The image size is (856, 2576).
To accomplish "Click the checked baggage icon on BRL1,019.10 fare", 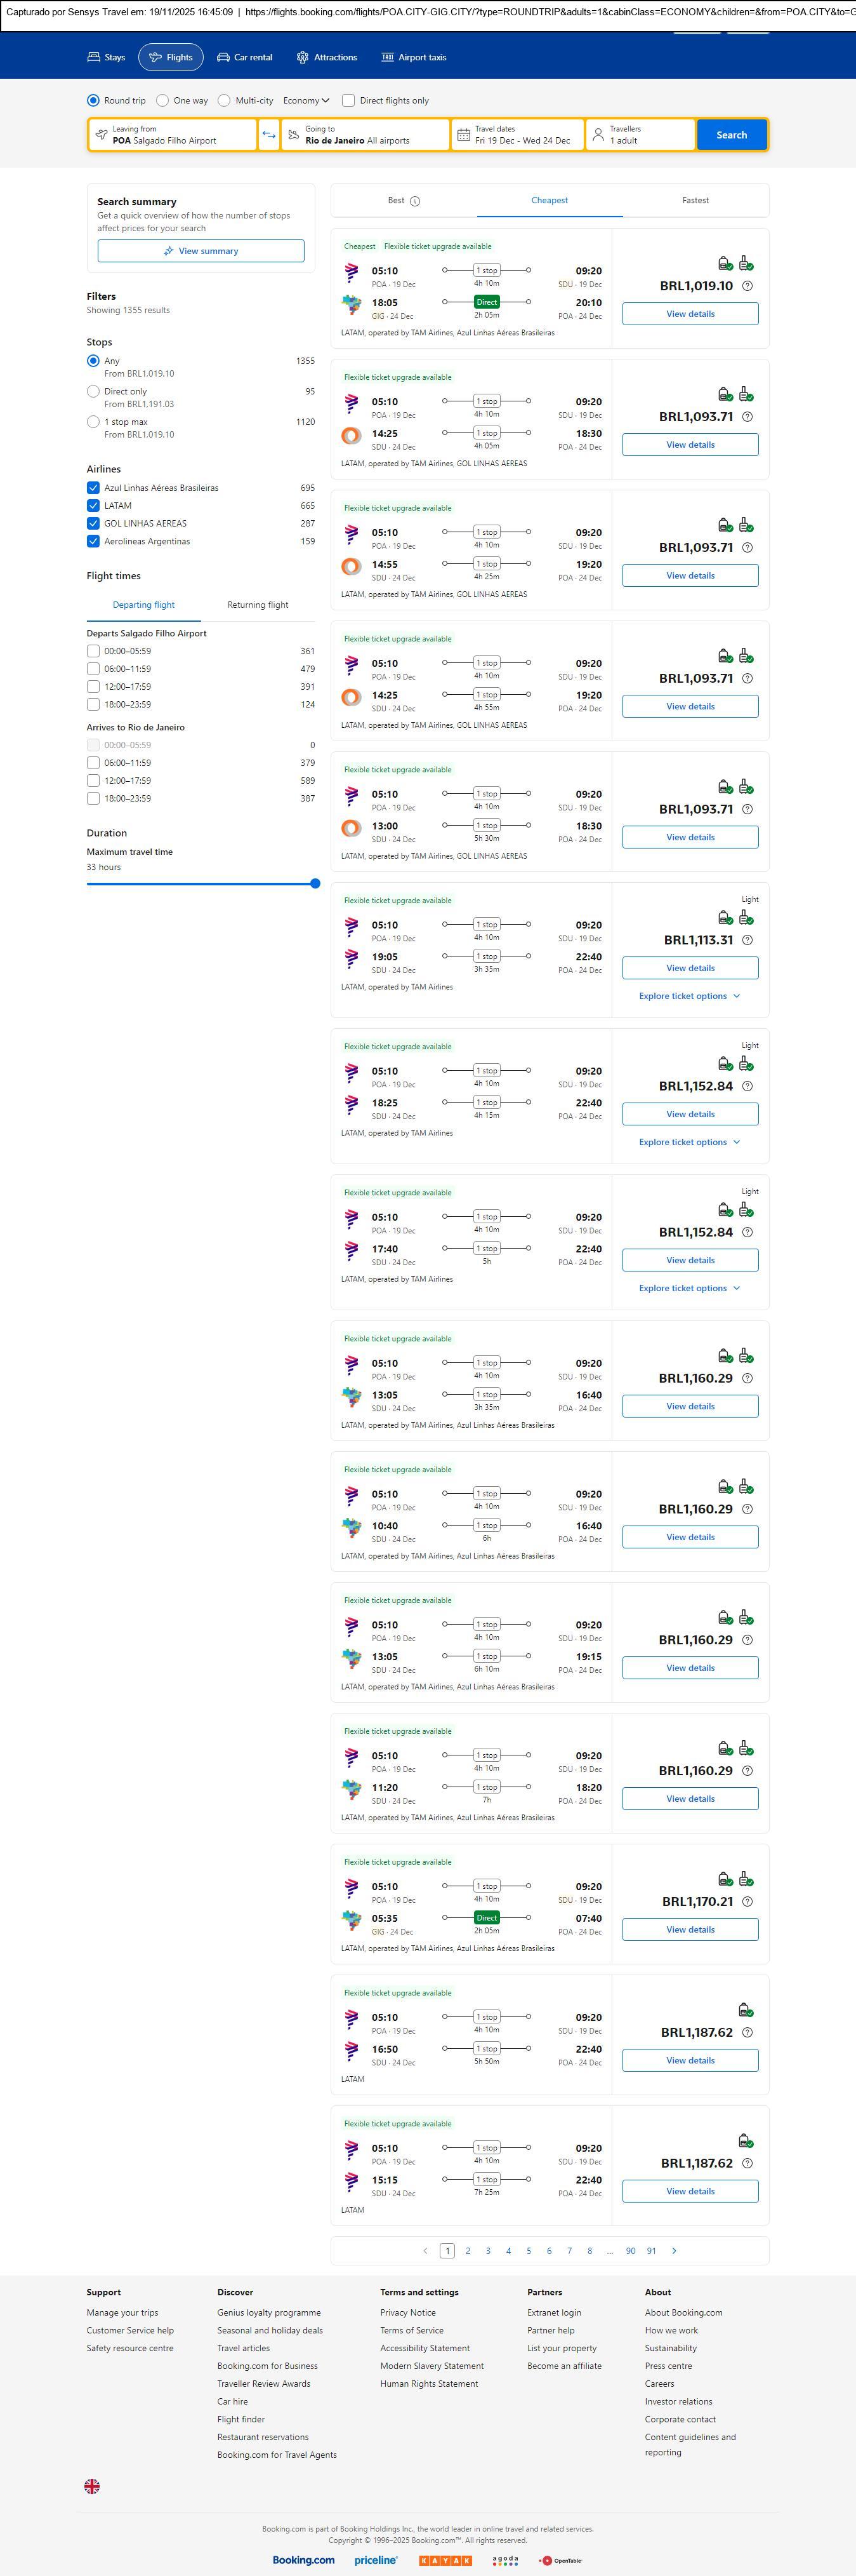I will [746, 264].
